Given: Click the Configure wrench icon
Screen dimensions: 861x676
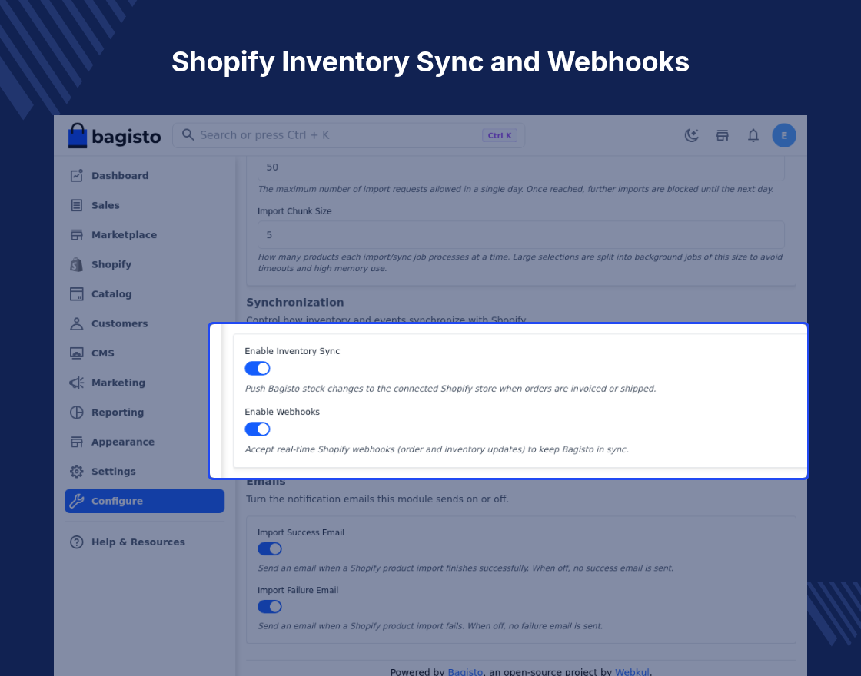Looking at the screenshot, I should tap(76, 501).
